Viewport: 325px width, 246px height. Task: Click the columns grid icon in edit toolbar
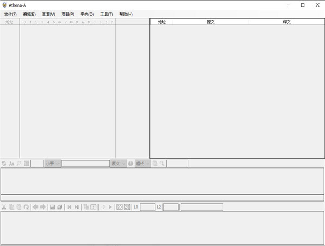click(94, 207)
